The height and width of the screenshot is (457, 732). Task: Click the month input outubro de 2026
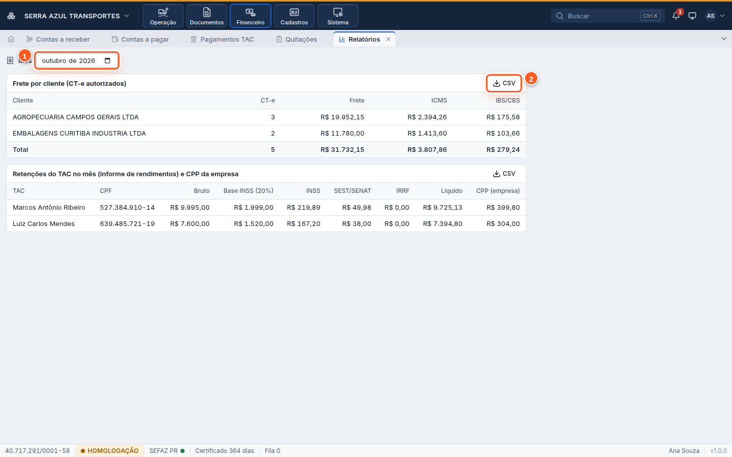(x=77, y=60)
